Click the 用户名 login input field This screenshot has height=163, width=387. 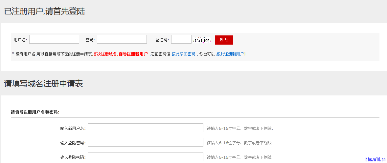54,39
